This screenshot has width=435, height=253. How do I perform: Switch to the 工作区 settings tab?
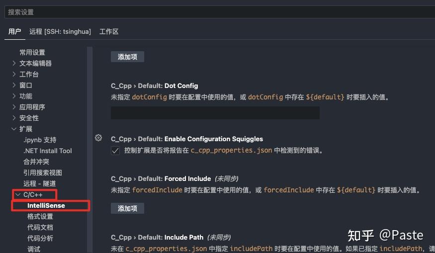pos(109,32)
